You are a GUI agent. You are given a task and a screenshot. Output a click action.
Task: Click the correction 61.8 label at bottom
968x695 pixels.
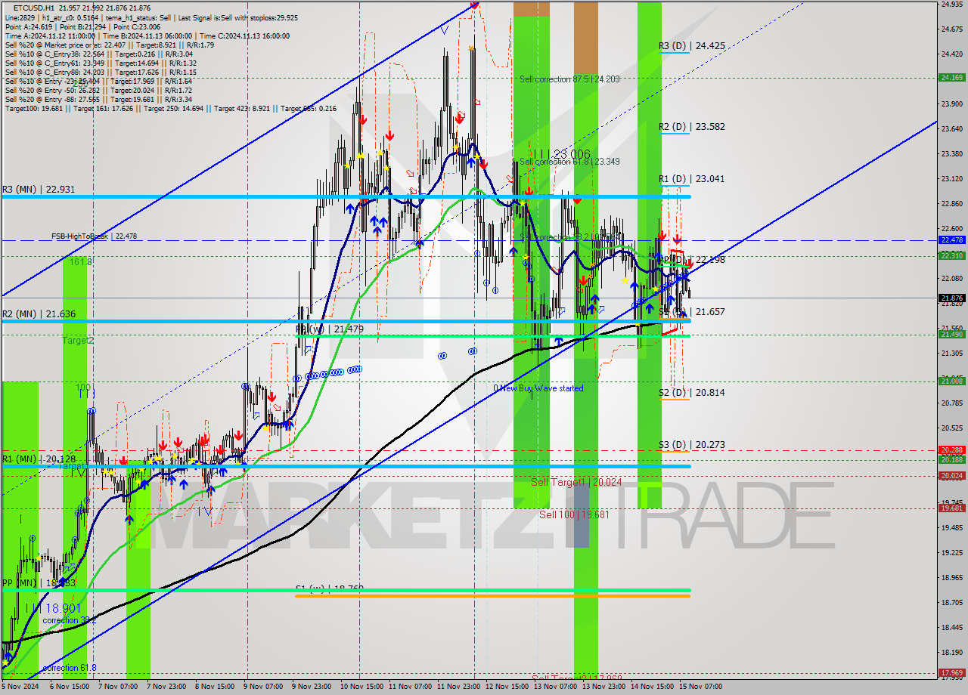pos(69,668)
